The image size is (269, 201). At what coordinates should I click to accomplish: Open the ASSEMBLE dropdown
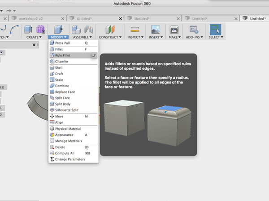[82, 37]
